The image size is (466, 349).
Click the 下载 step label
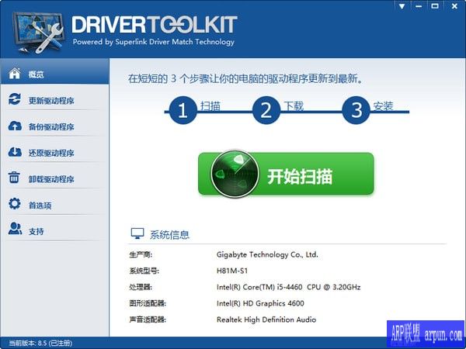294,106
